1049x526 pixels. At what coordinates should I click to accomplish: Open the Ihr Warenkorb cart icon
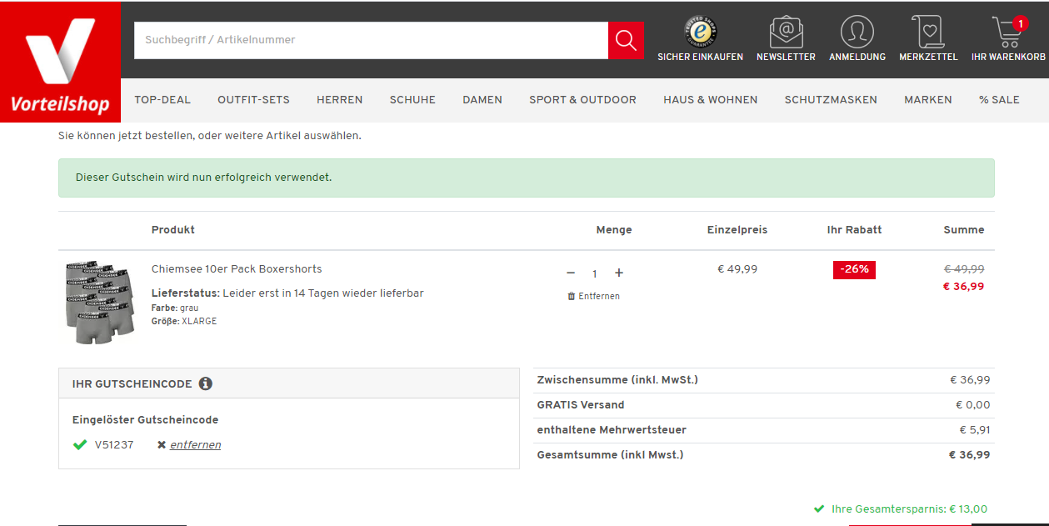point(1008,39)
